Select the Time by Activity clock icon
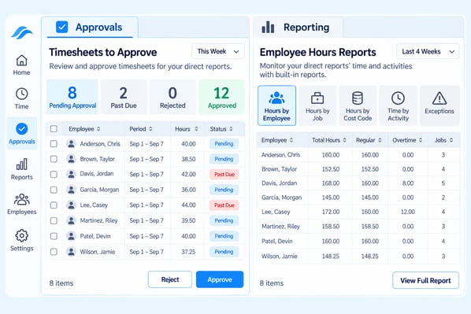471x314 pixels. click(x=398, y=98)
